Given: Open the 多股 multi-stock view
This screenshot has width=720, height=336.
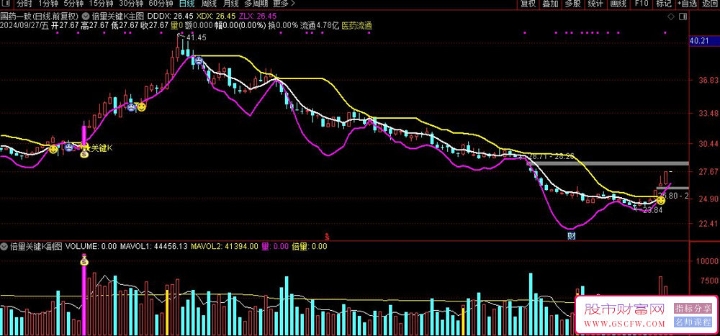Looking at the screenshot, I should click(572, 4).
